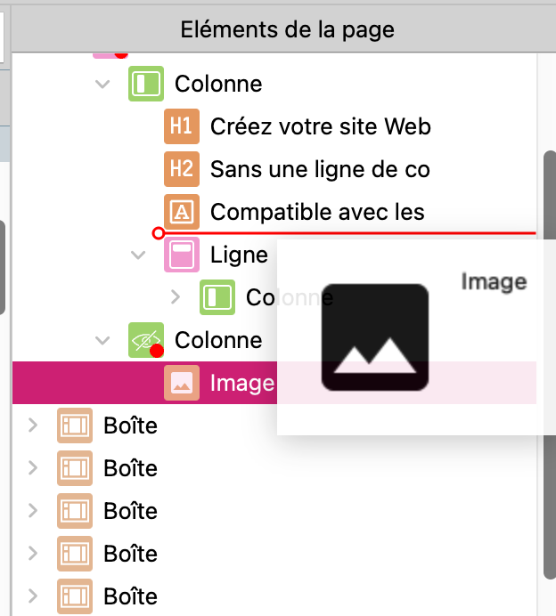Select the 'Sans une ligne de co' item
This screenshot has width=556, height=616.
coord(320,169)
